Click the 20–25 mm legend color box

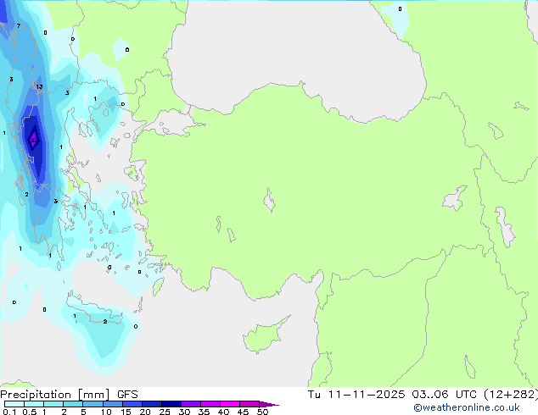pyautogui.click(x=152, y=404)
